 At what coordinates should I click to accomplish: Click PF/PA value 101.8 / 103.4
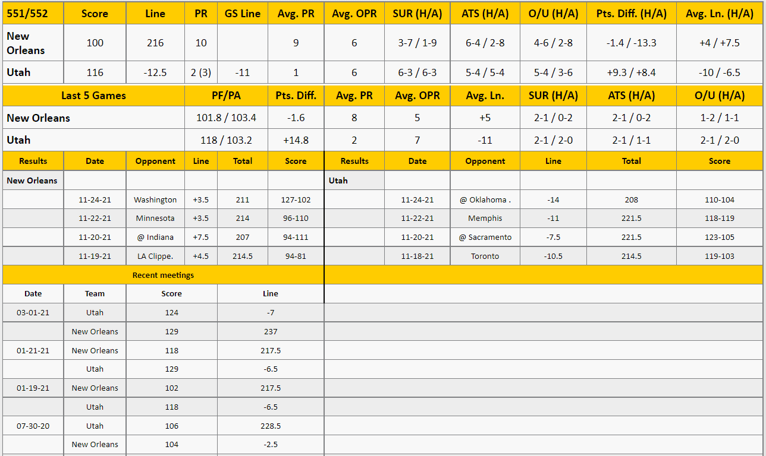(x=226, y=118)
